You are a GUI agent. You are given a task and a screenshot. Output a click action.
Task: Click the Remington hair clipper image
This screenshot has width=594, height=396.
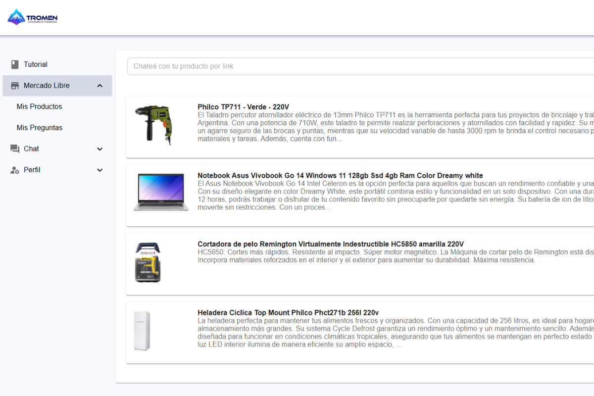[148, 262]
